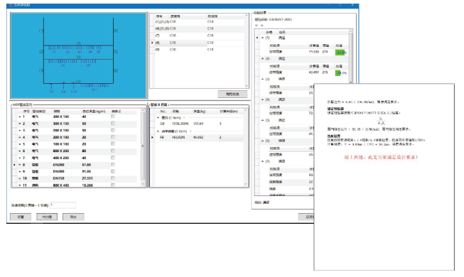
Task: Click the Q1 load label in the diagram
Action: coord(54,52)
